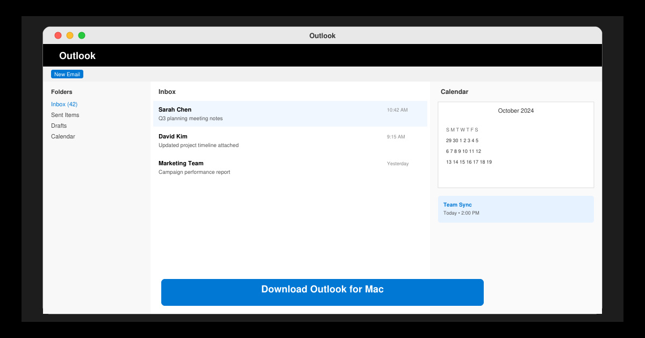This screenshot has height=338, width=645.
Task: Select the calendar week row starting 13 14
Action: click(469, 162)
